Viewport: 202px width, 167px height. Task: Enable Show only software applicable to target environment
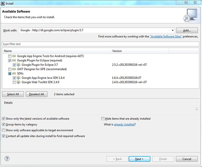click(x=4, y=130)
